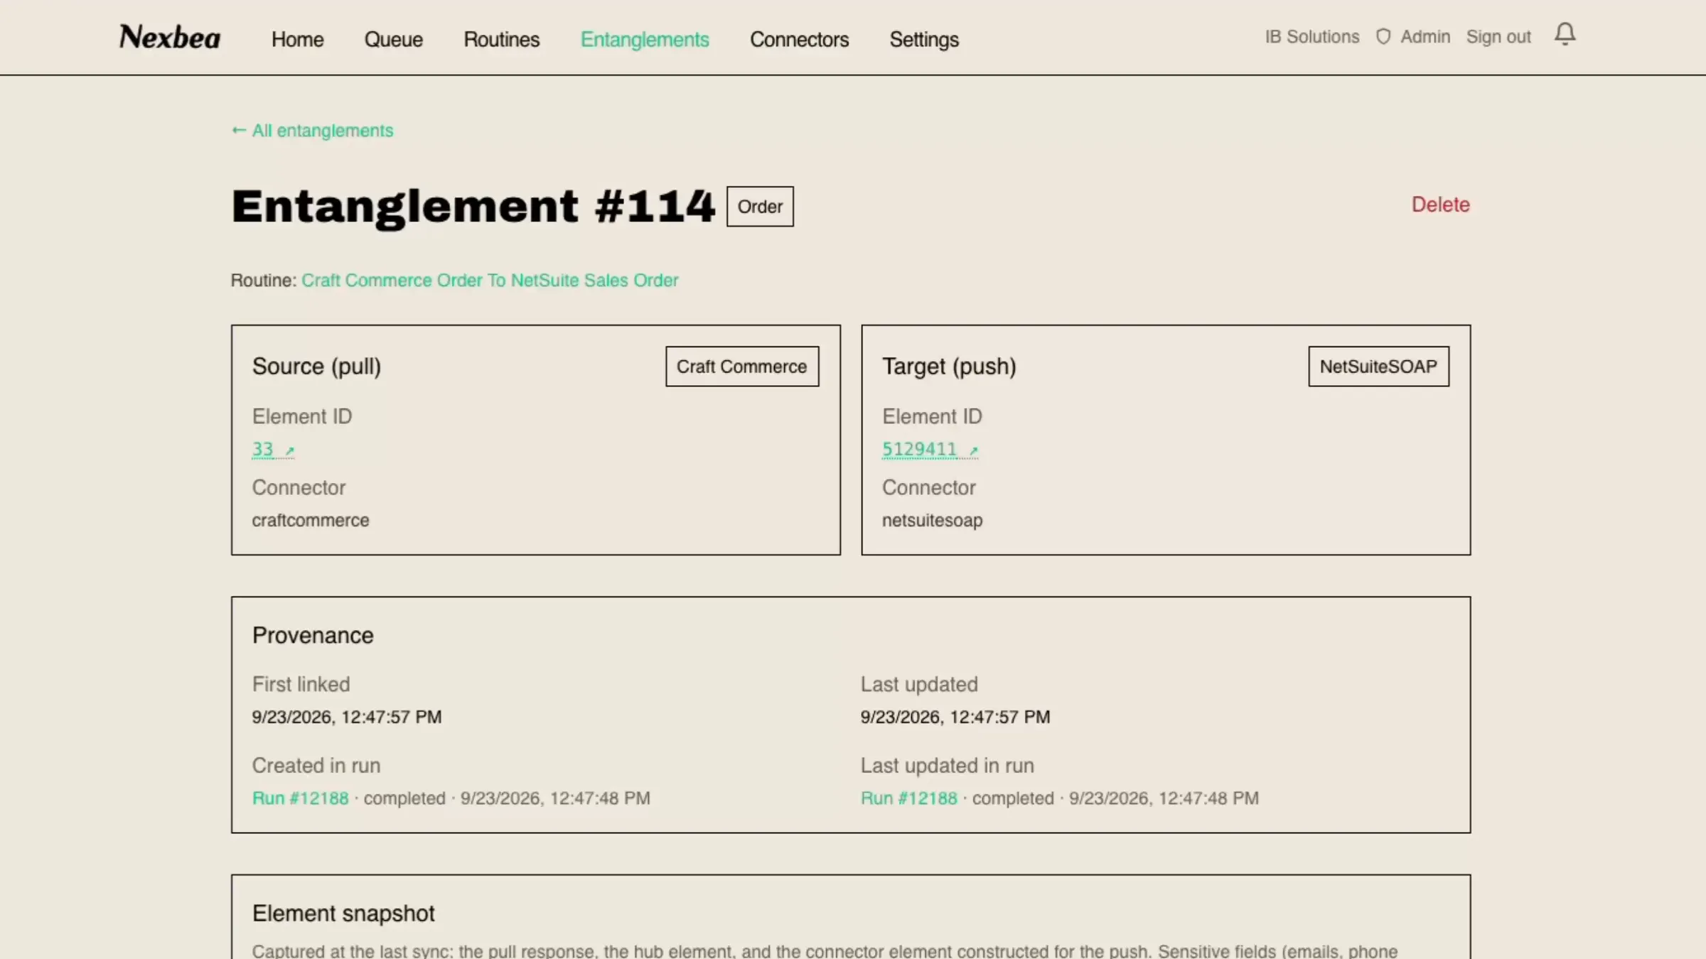Open Run #12188 under Last updated in run
The width and height of the screenshot is (1706, 959).
point(908,798)
